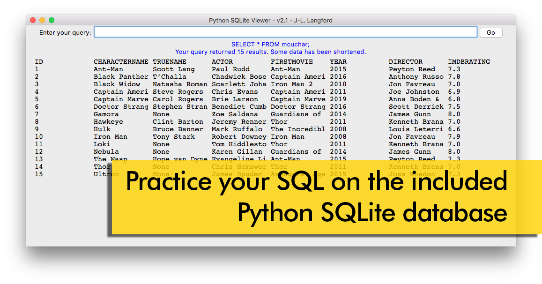Click the ID column header
This screenshot has width=542, height=284.
pos(39,62)
